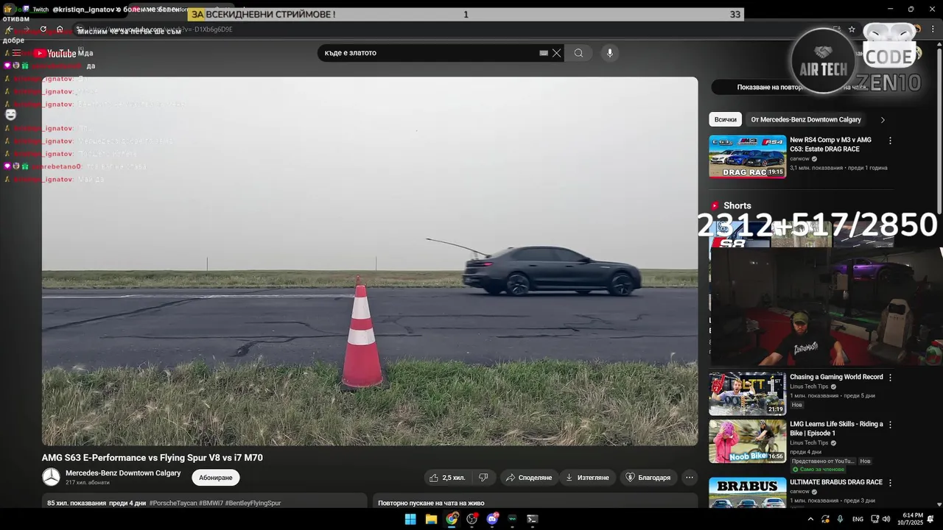Screen dimensions: 943x530
Task: Select the Всички filter chip
Action: [x=726, y=119]
